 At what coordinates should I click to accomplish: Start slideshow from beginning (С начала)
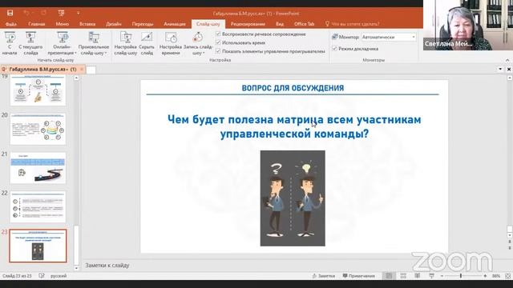[10, 43]
